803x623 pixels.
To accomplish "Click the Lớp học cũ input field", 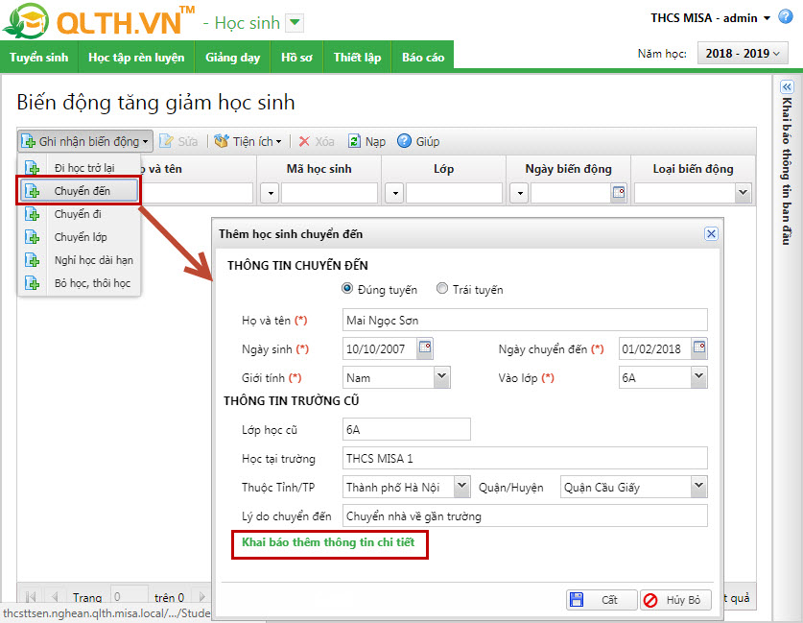I will [x=406, y=429].
